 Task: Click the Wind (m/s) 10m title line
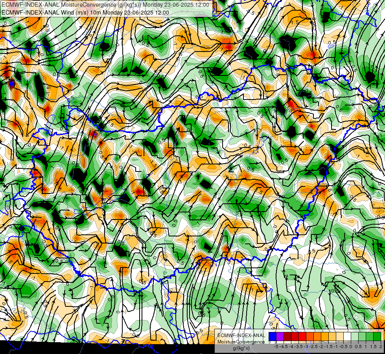coord(85,12)
